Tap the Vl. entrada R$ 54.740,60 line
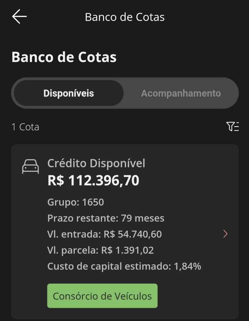This screenshot has width=249, height=321. [104, 234]
